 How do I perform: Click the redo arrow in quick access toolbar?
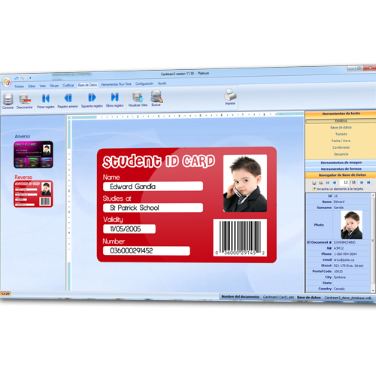click(x=22, y=78)
